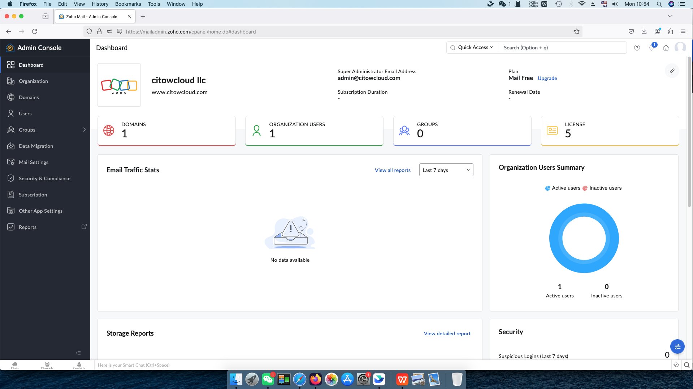Click the home icon in the top bar
This screenshot has height=389, width=693.
pos(666,48)
